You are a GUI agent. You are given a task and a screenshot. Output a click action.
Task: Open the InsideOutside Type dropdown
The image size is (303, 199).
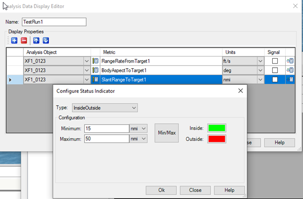pyautogui.click(x=105, y=108)
